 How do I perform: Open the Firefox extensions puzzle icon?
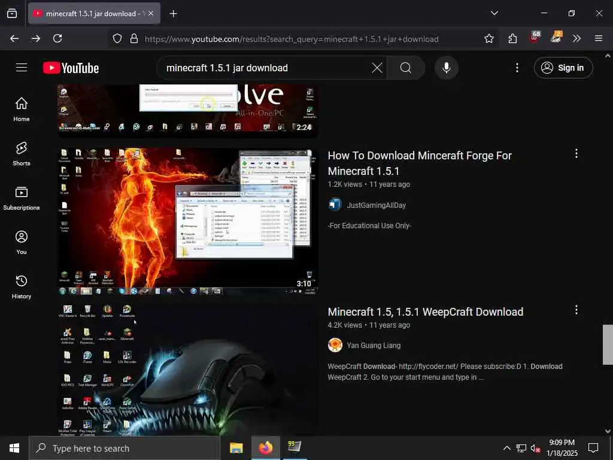tap(512, 38)
